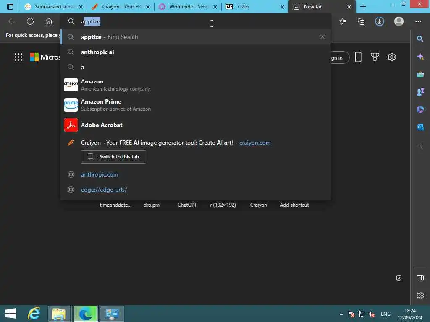Screen dimensions: 430x322
Task: Toggle sidebar panel hide icon
Action: click(420, 278)
